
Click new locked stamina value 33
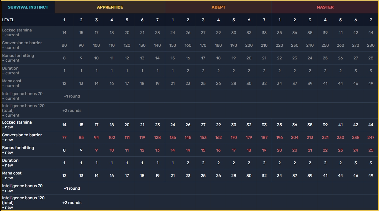coord(264,125)
